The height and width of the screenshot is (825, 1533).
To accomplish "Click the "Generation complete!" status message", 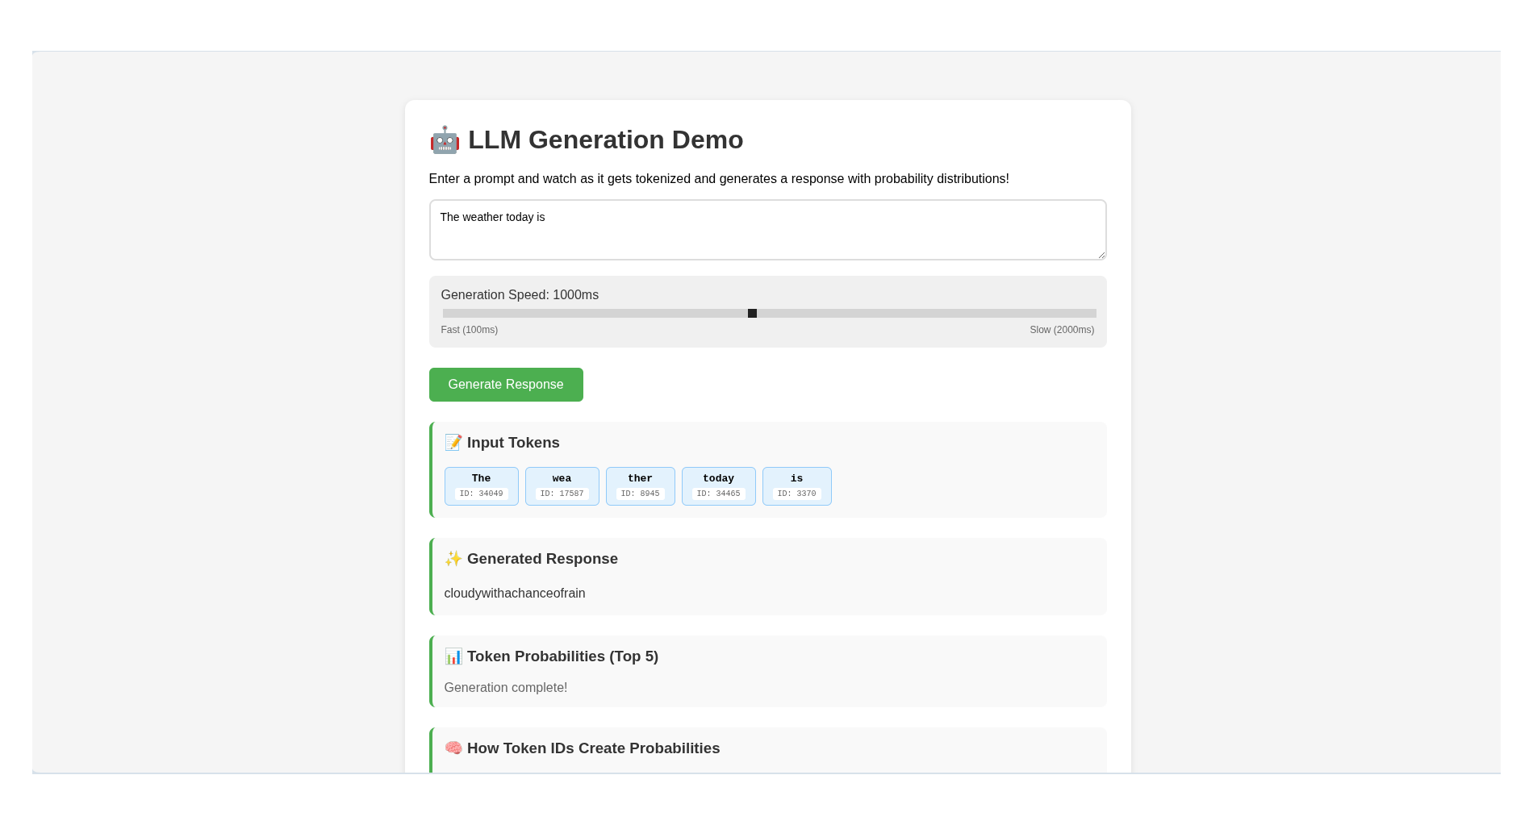I will (506, 688).
